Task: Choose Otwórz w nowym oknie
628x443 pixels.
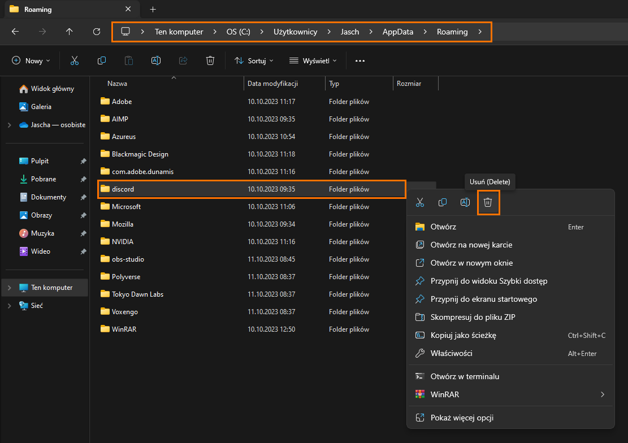Action: tap(510, 263)
